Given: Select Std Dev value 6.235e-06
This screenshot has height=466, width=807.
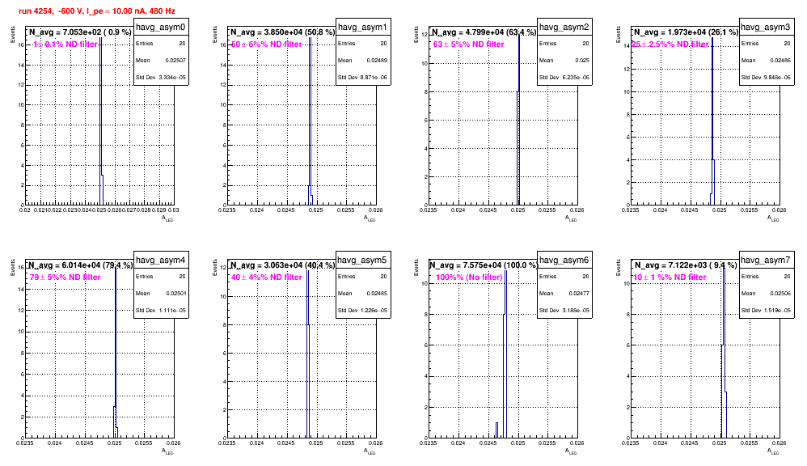Looking at the screenshot, I should [576, 78].
